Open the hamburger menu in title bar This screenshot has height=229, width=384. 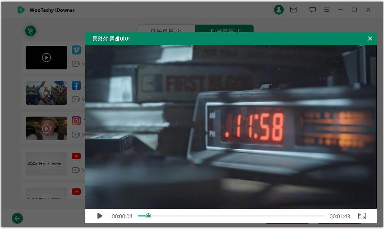tap(327, 10)
